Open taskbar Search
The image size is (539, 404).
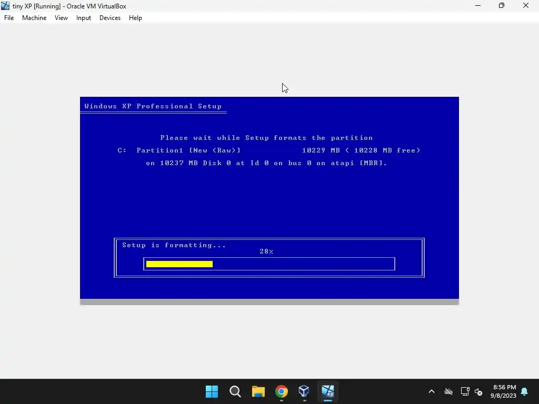[235, 391]
